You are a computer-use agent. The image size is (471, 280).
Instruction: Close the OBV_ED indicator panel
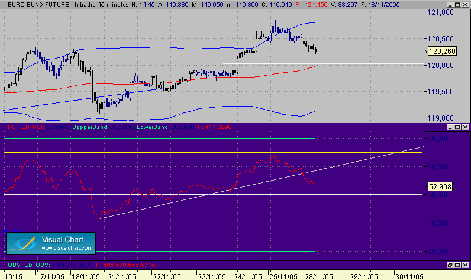(465, 265)
